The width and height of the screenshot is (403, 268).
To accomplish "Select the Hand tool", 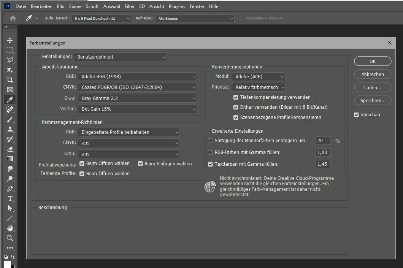I will [10, 228].
